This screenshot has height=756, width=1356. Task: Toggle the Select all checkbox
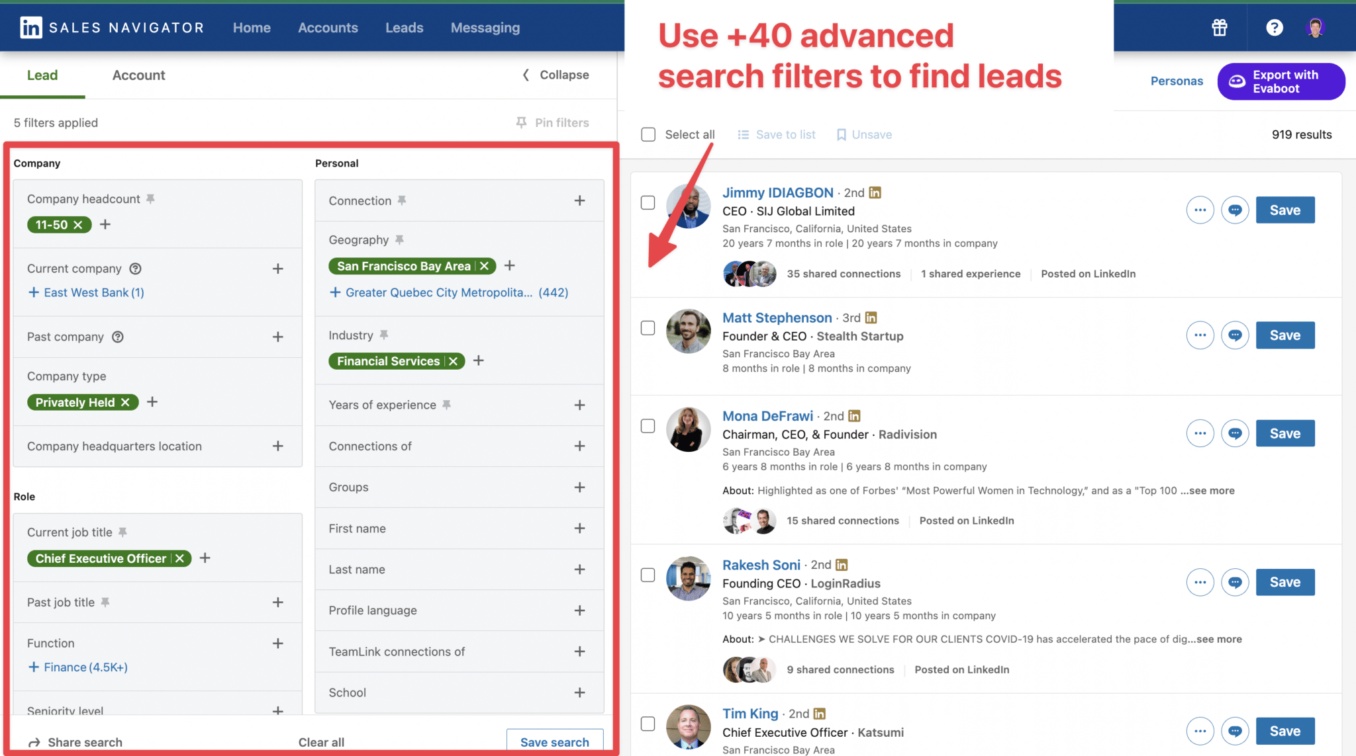click(648, 134)
